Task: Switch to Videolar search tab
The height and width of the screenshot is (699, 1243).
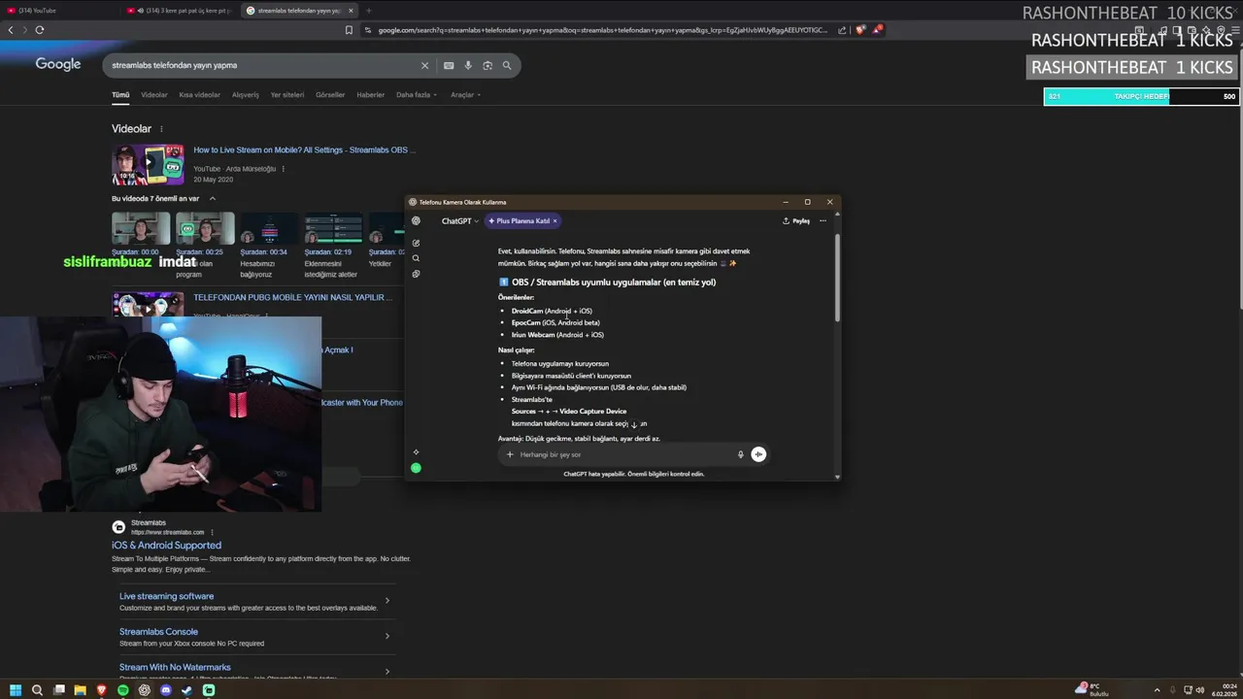Action: click(154, 95)
